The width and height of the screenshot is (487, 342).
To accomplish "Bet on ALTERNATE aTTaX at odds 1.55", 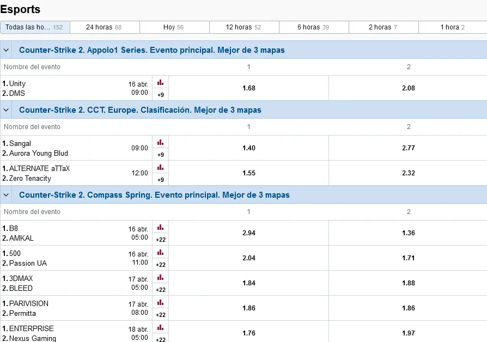I will 249,173.
